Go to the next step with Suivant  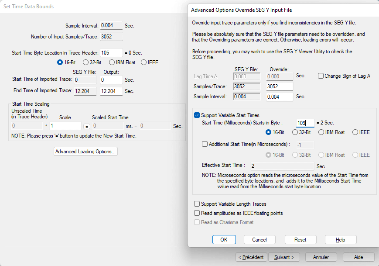(284, 257)
